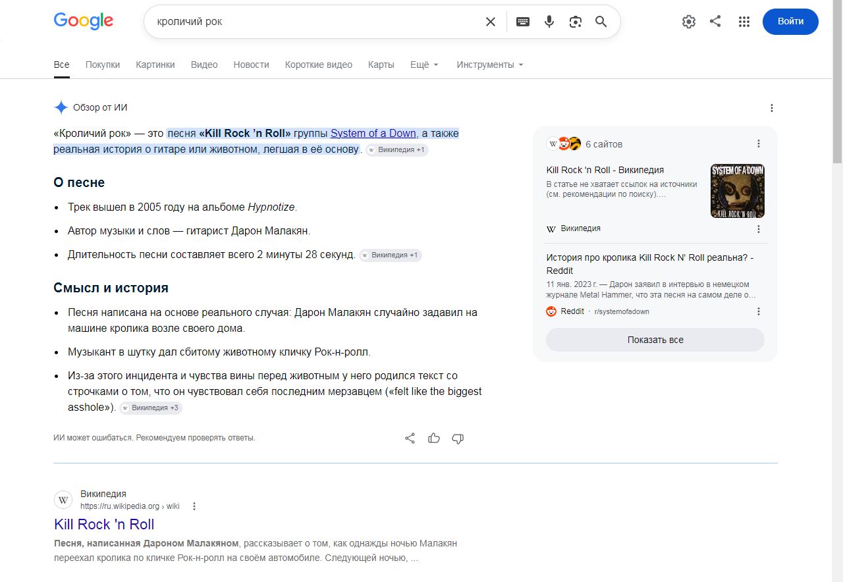Open the AI overview three-dot menu

772,108
